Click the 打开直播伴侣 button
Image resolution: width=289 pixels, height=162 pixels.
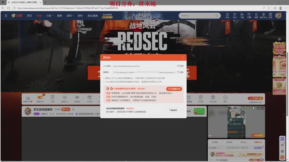pos(174,89)
